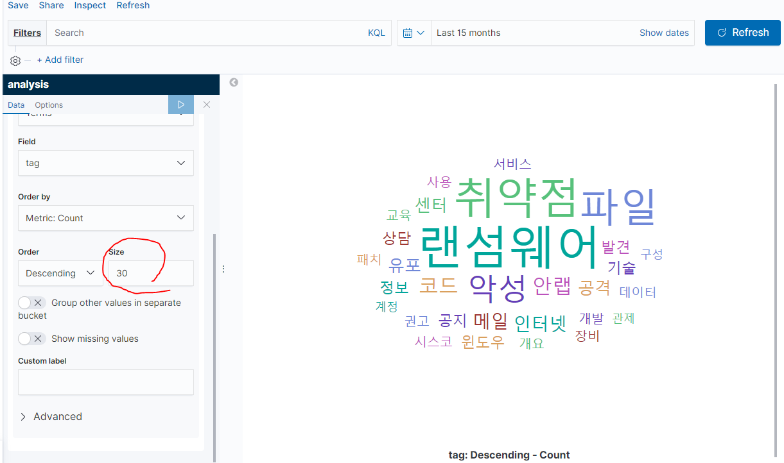Click into the Search query field

[205, 33]
